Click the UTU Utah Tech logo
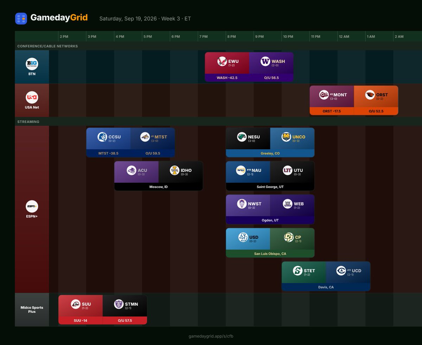 tap(288, 170)
